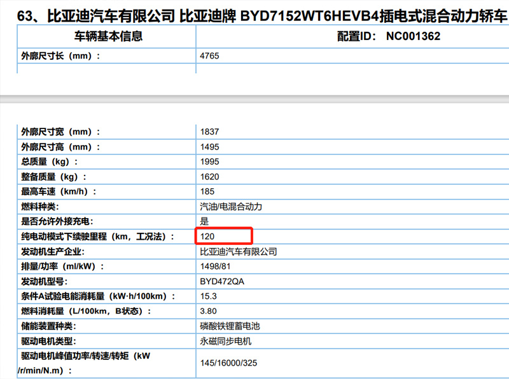This screenshot has height=379, width=509.
Task: Click the electric range value 120
Action: click(207, 236)
